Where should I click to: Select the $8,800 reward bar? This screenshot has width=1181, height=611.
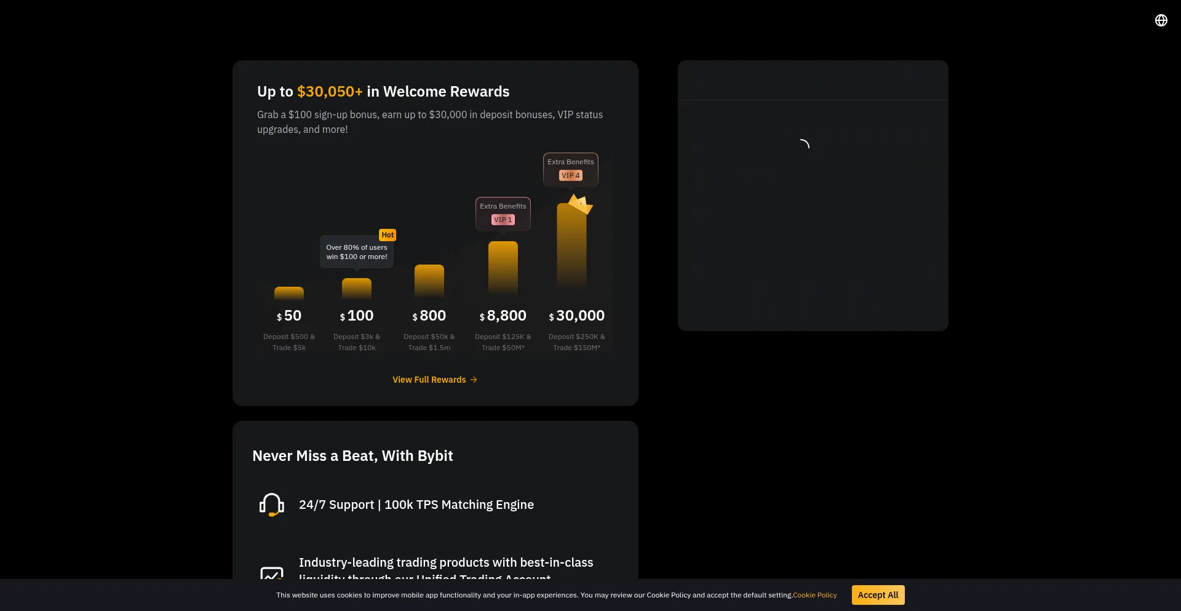[503, 268]
